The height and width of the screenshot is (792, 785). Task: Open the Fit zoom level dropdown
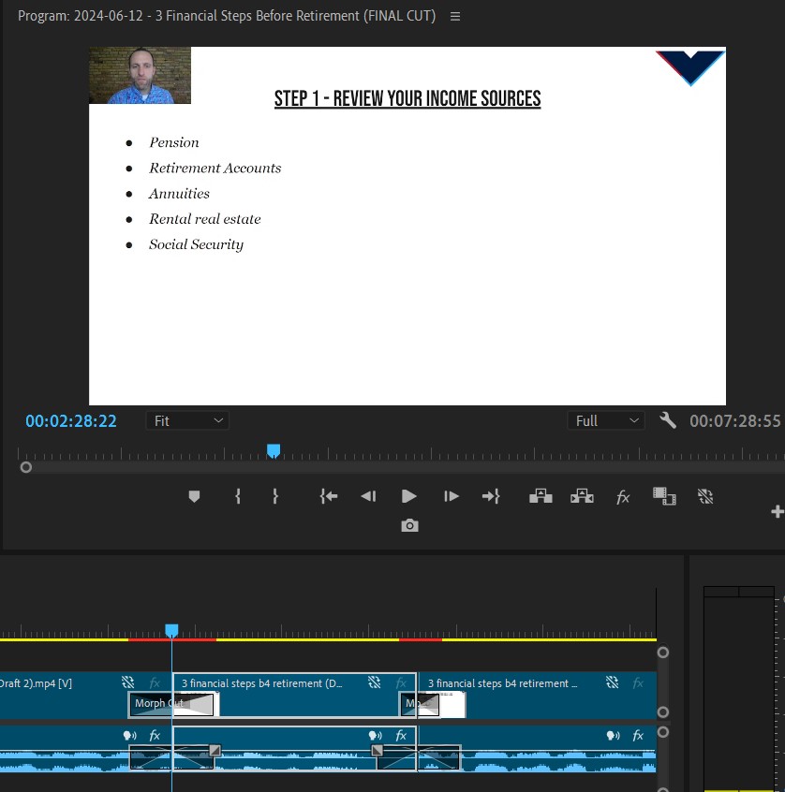tap(187, 420)
